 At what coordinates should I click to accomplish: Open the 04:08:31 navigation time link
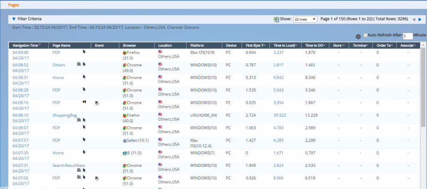point(20,78)
